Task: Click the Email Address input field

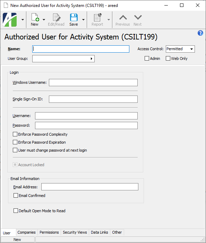Action: (x=90, y=187)
